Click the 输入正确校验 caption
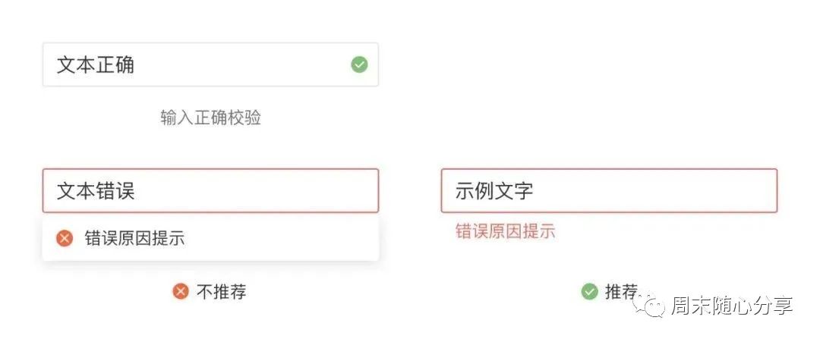 (x=211, y=118)
